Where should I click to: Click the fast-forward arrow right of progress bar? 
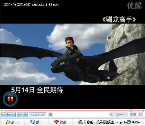click(x=143, y=110)
